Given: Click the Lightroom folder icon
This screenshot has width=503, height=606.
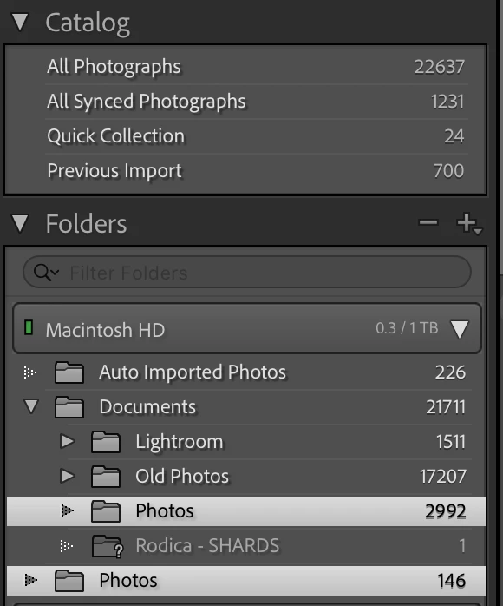Looking at the screenshot, I should 106,442.
